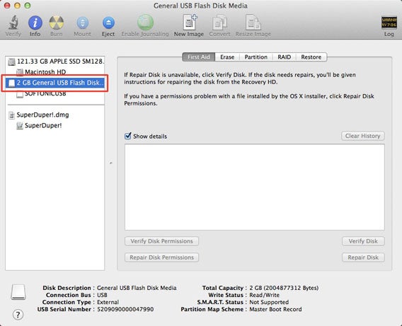This screenshot has height=326, width=402.
Task: Click the Enable Journaling icon
Action: pyautogui.click(x=145, y=23)
